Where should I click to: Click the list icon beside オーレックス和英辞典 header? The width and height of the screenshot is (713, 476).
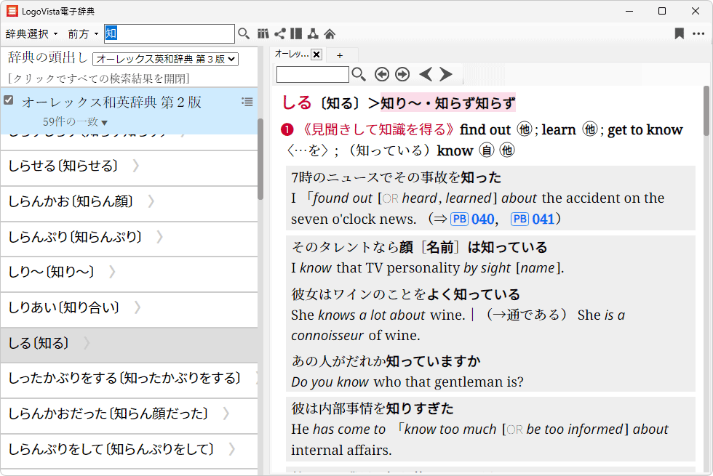247,102
